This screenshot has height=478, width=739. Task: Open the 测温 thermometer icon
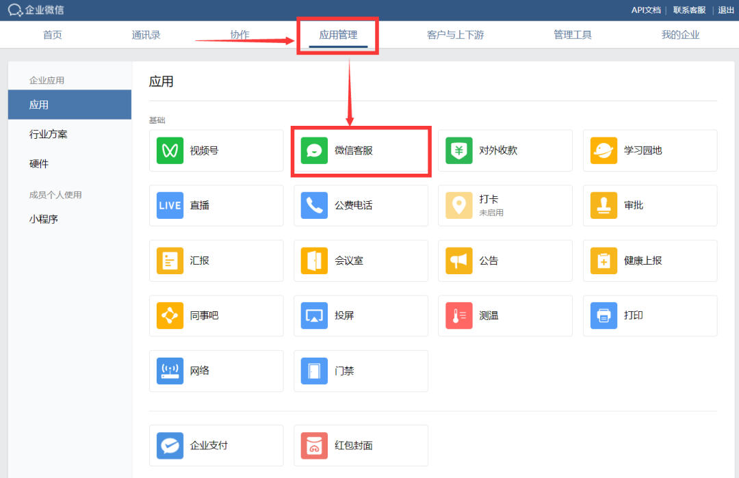click(x=459, y=316)
